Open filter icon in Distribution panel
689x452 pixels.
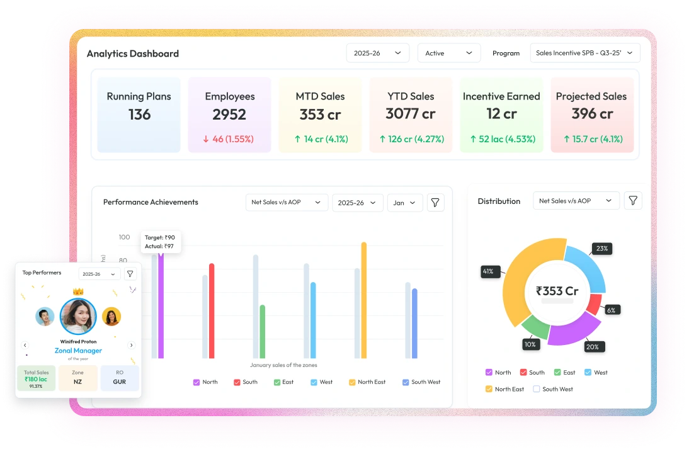(633, 201)
